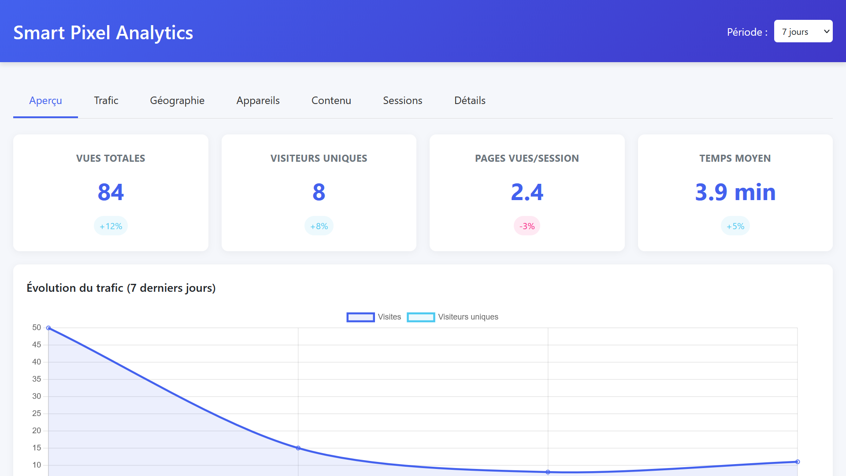Screen dimensions: 846x476
Task: Toggle the Visites legend series
Action: [389, 317]
